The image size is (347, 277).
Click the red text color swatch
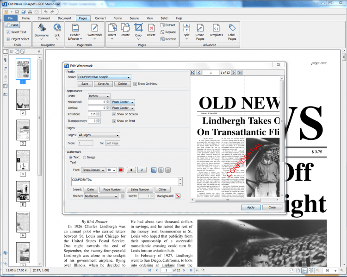(121, 170)
